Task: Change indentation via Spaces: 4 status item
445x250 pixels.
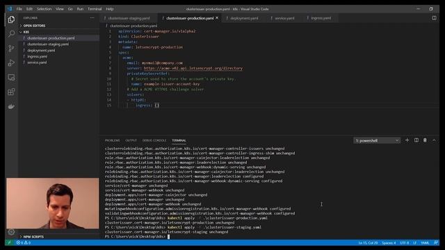Action: [389, 243]
